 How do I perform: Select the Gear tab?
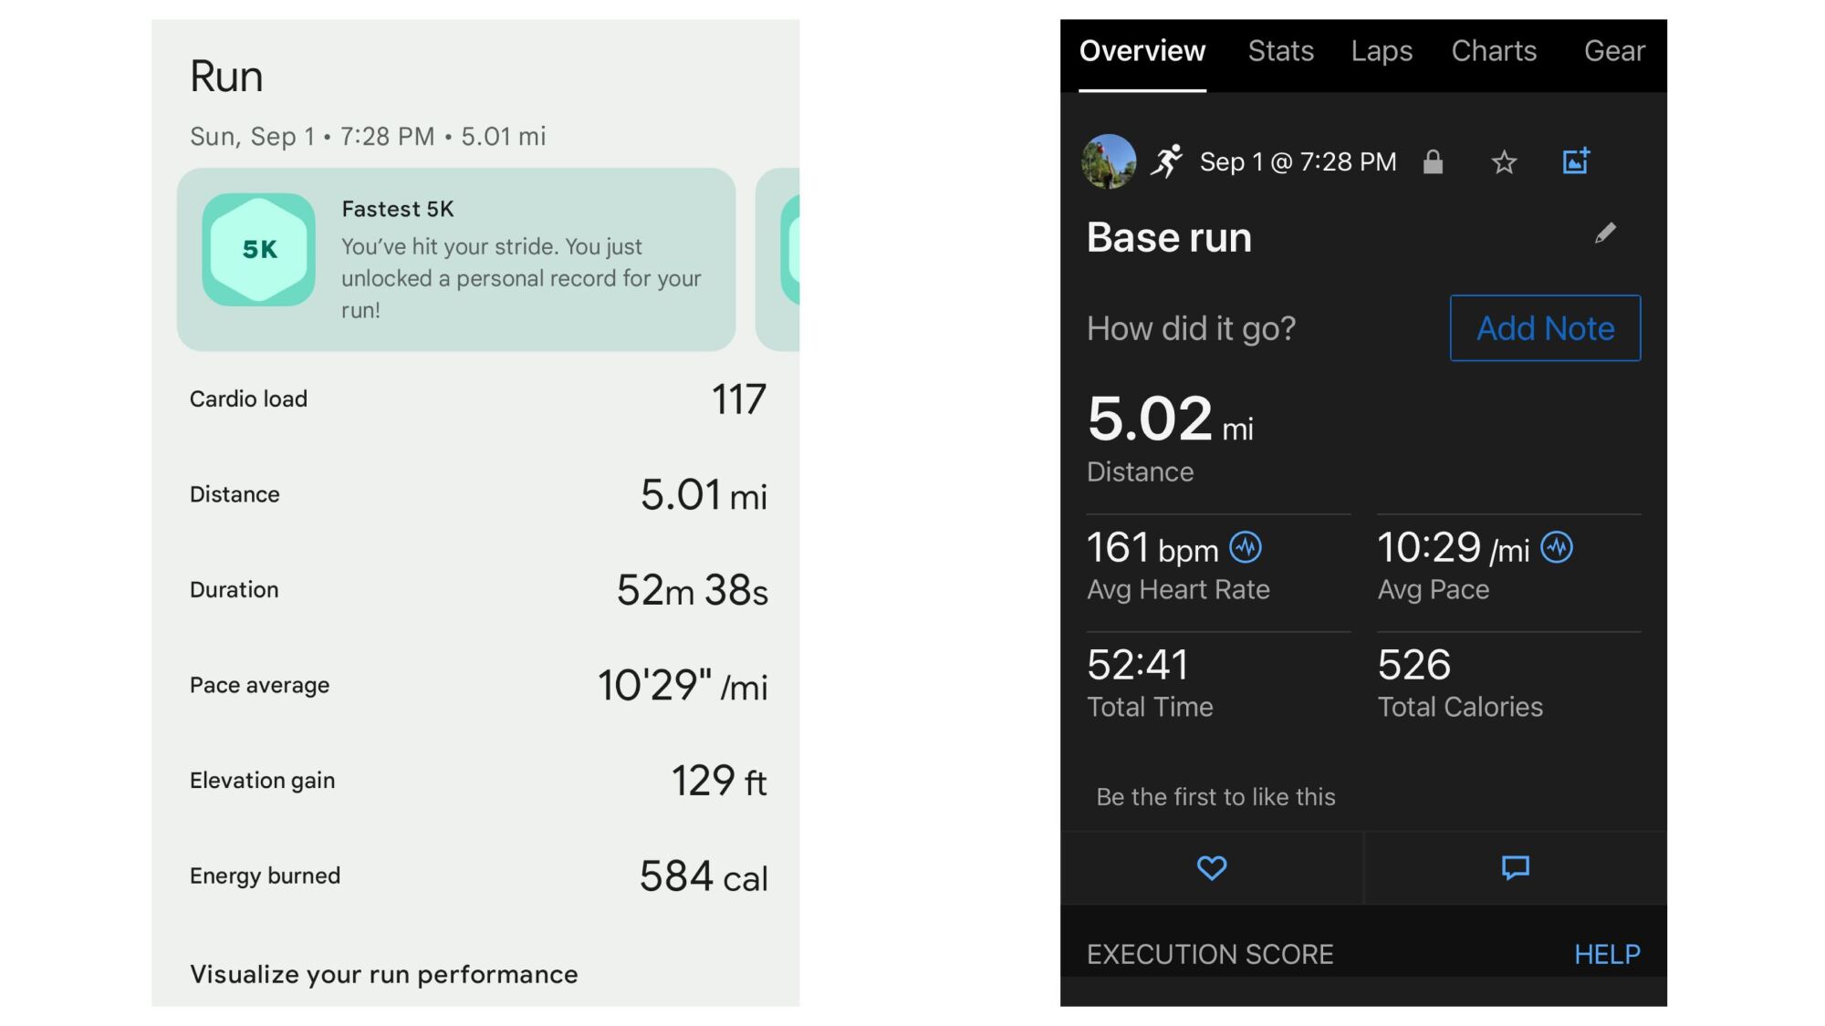tap(1614, 51)
